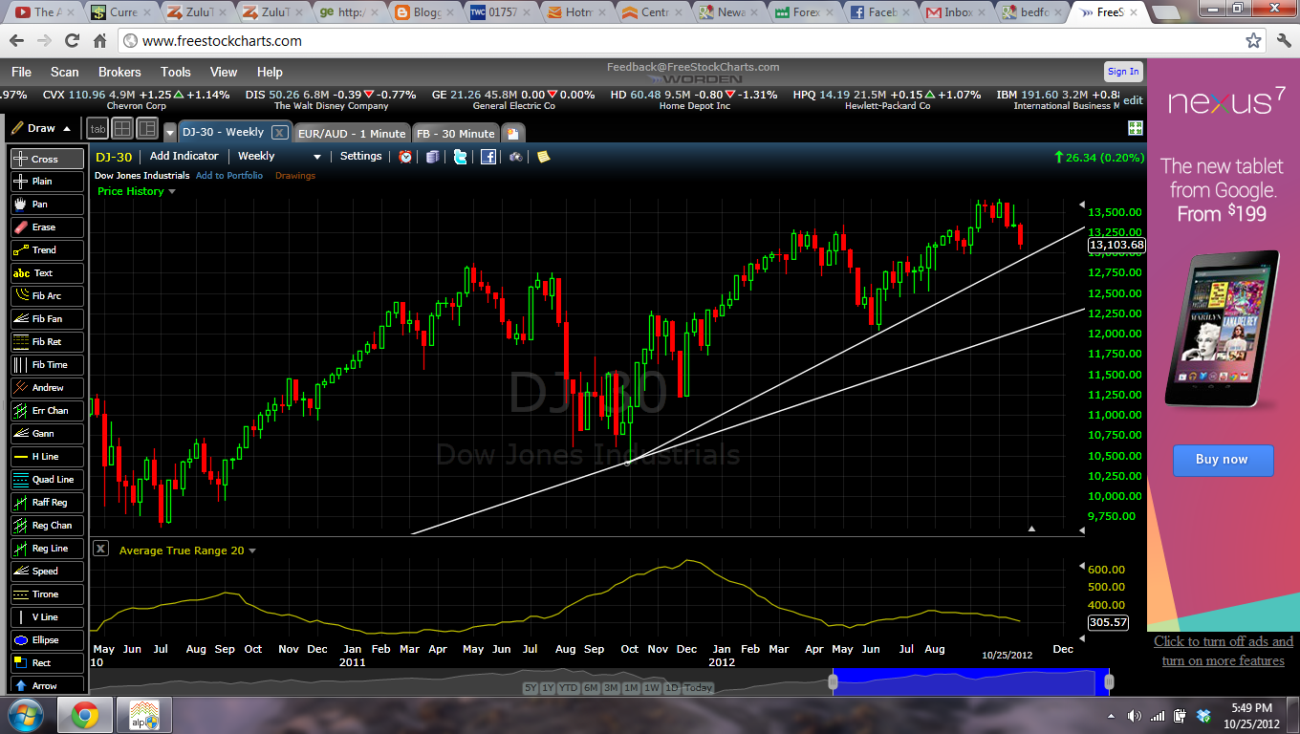Choose the V Line tool
This screenshot has height=734, width=1300.
coord(47,617)
